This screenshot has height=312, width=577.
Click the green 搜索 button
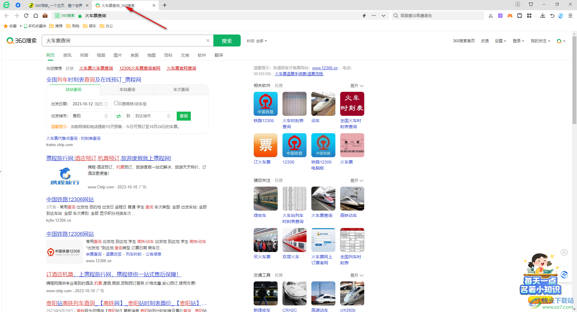point(227,40)
